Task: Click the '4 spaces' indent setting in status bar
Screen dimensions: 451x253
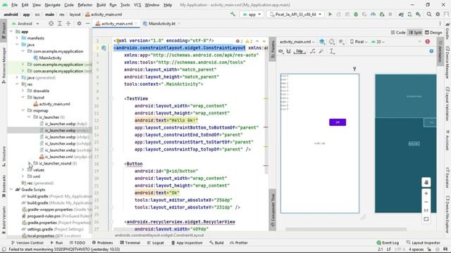Action: click(416, 249)
